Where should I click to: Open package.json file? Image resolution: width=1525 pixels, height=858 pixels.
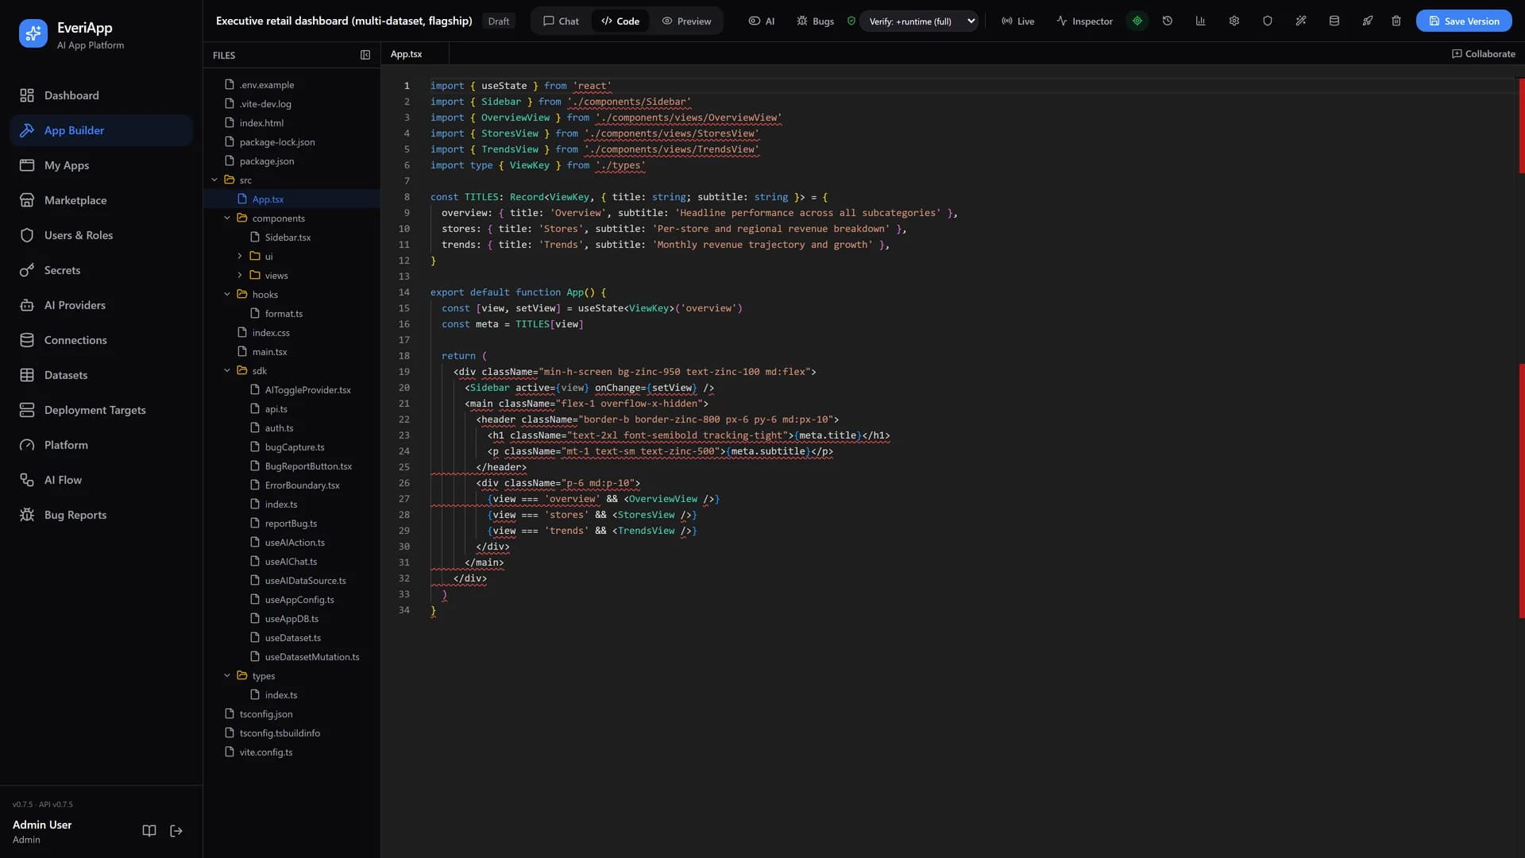291,161
